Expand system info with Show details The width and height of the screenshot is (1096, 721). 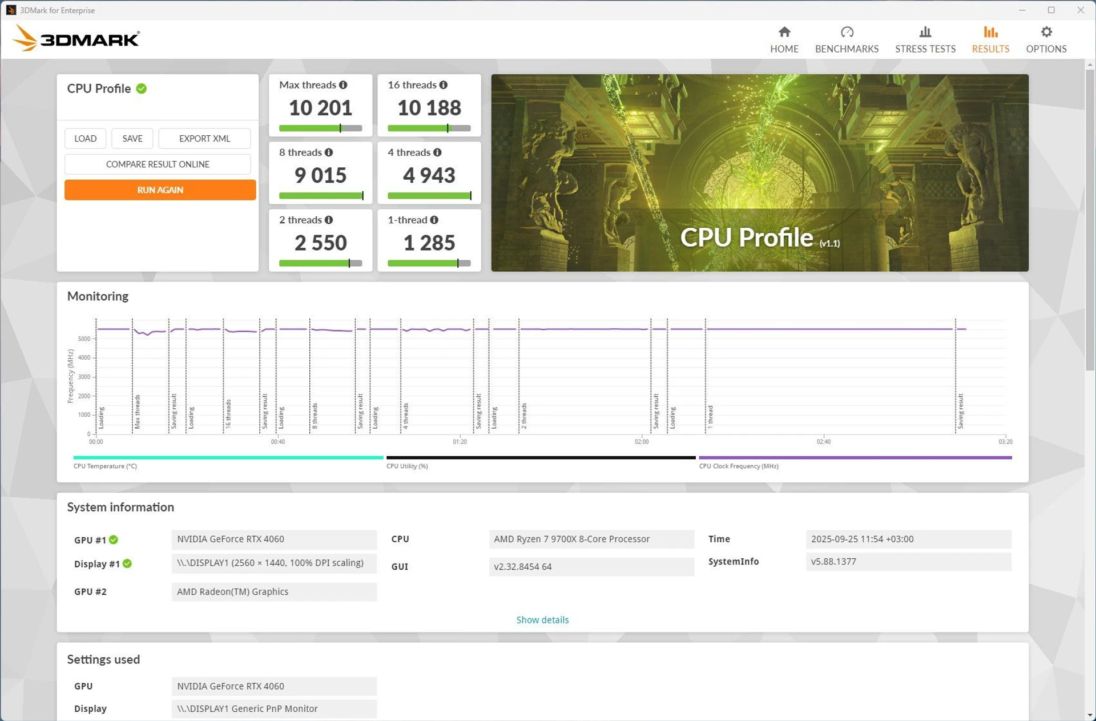pyautogui.click(x=542, y=620)
